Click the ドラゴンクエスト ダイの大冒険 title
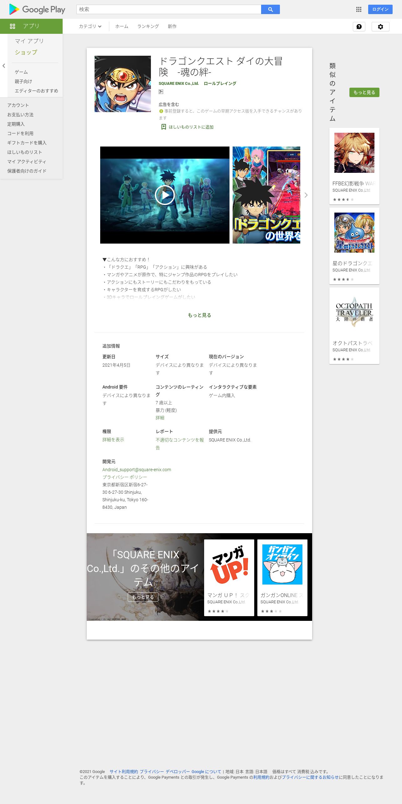 pyautogui.click(x=221, y=67)
